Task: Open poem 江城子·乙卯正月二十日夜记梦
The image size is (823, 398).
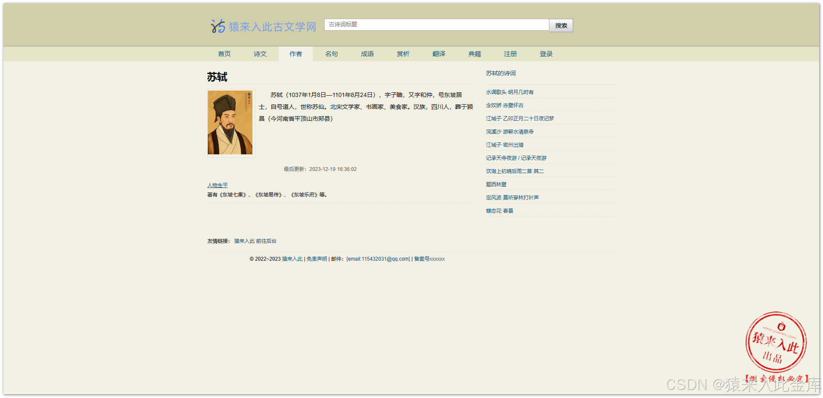Action: click(520, 119)
